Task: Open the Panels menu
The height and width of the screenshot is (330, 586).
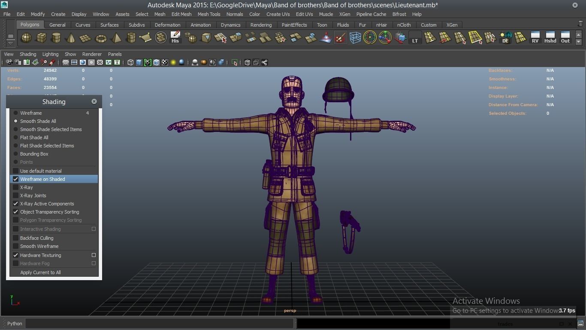Action: [x=115, y=54]
